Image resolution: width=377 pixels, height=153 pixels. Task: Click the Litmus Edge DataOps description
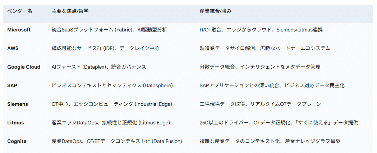coord(111,123)
